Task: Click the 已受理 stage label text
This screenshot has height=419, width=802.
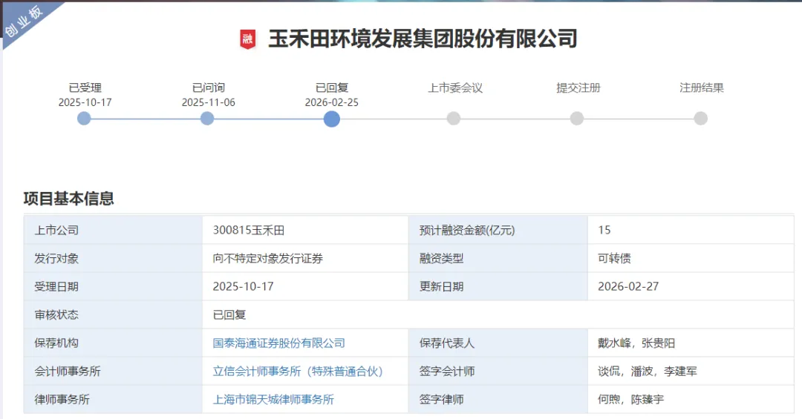Action: click(x=85, y=88)
